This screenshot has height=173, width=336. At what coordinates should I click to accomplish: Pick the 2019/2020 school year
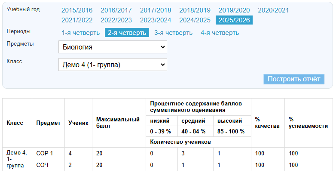point(234,10)
